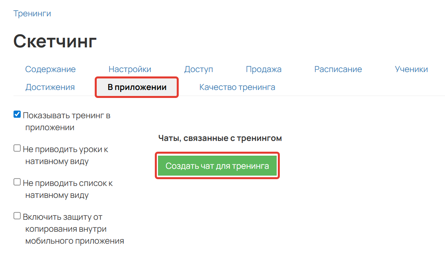Check Включить защиту от копирования
Viewport: 445px width, 256px height.
point(17,215)
